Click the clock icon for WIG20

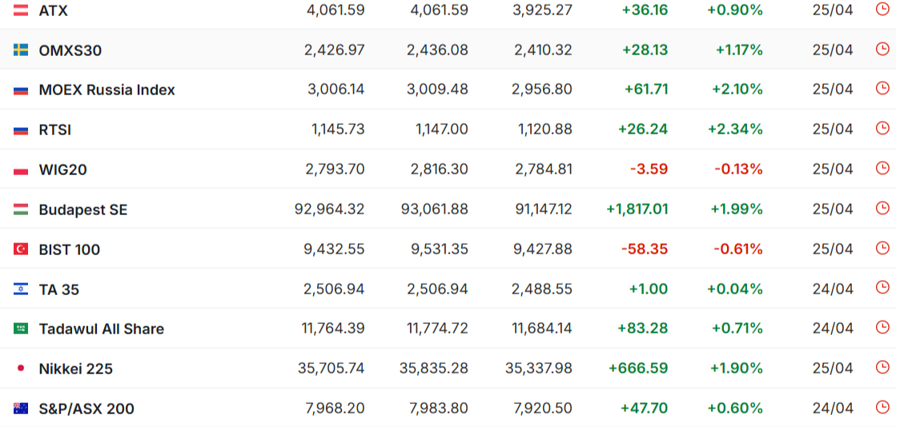pyautogui.click(x=882, y=168)
